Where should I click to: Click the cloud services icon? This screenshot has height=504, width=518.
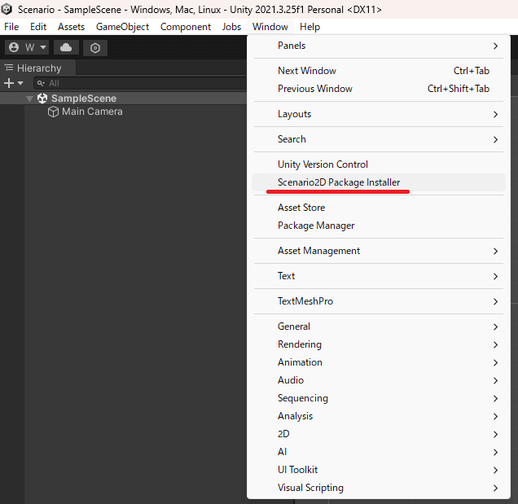(x=66, y=47)
